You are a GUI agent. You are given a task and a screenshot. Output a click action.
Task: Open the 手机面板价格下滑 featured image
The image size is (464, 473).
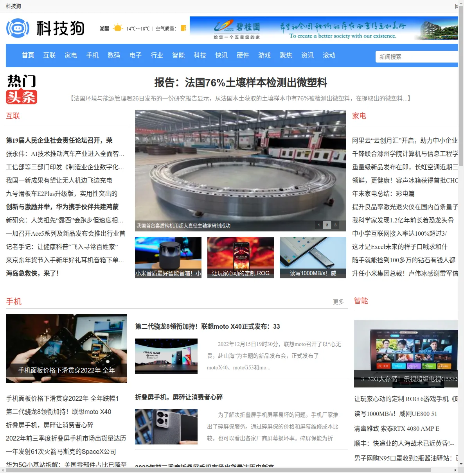[x=67, y=348]
